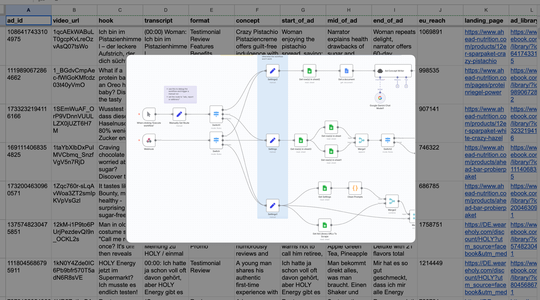
Task: Open the Ad Concept Writer agent node
Action: click(x=393, y=71)
